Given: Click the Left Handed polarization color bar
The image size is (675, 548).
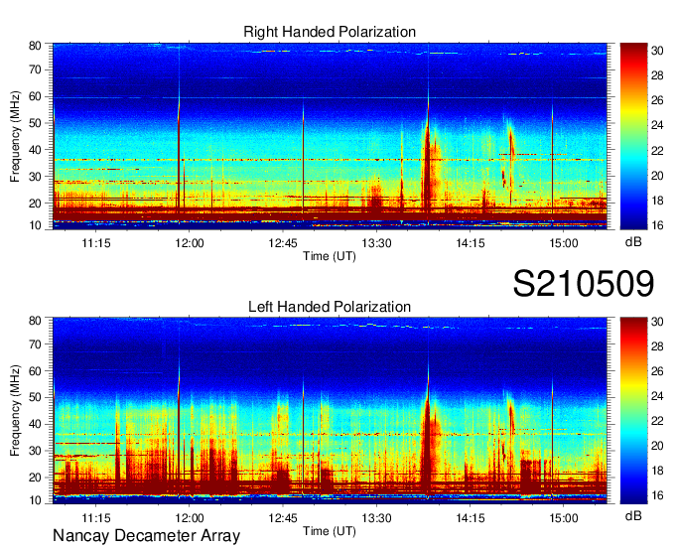Looking at the screenshot, I should coord(633,411).
